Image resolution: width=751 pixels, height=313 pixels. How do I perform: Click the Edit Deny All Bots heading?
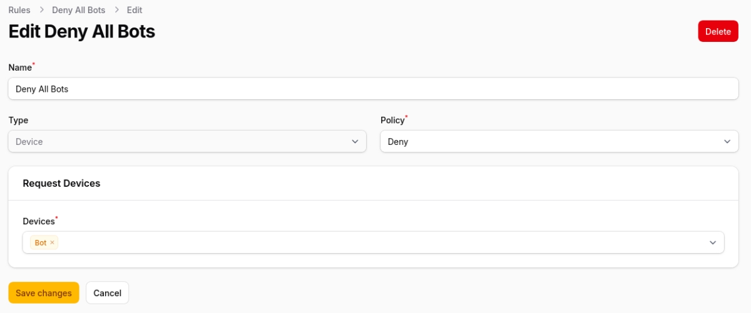pos(81,31)
